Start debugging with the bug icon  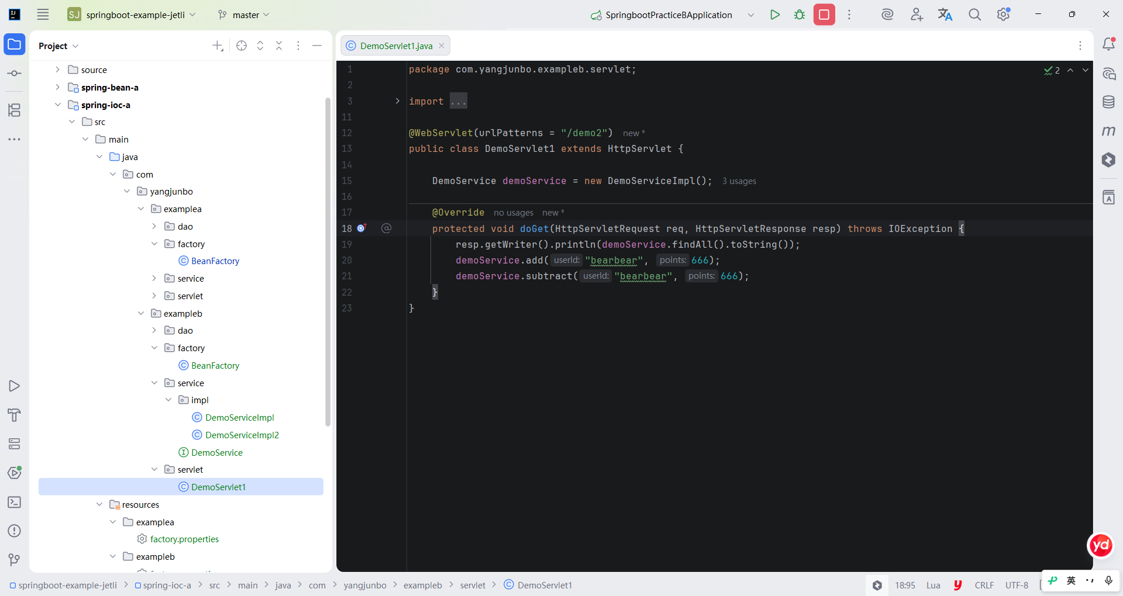tap(800, 15)
